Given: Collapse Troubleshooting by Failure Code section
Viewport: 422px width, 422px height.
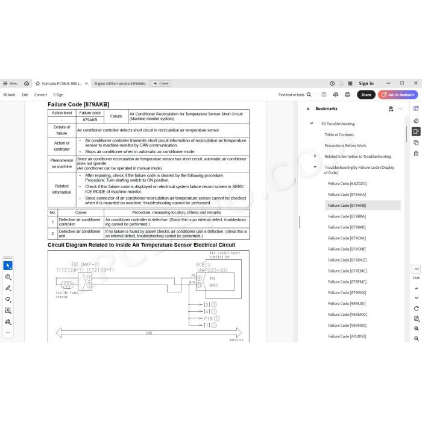Looking at the screenshot, I should point(315,167).
